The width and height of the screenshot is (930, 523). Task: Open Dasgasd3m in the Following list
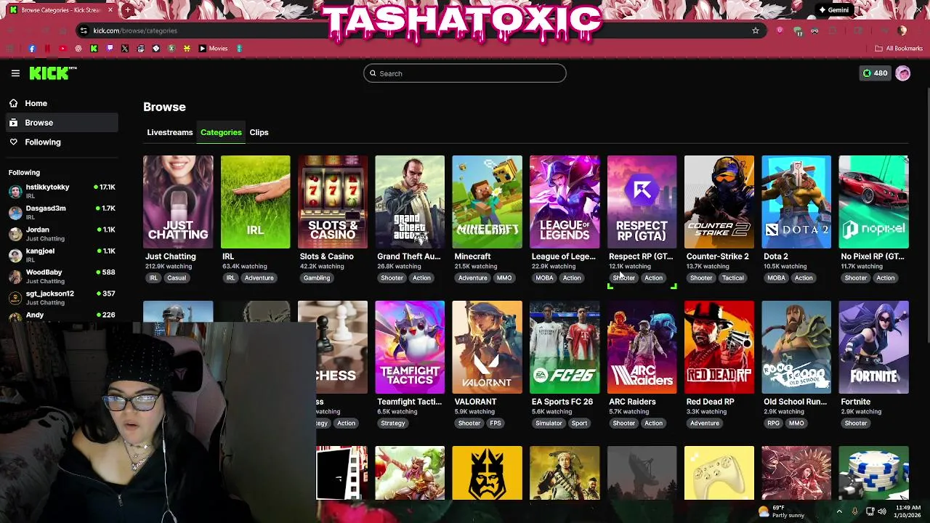(x=61, y=212)
